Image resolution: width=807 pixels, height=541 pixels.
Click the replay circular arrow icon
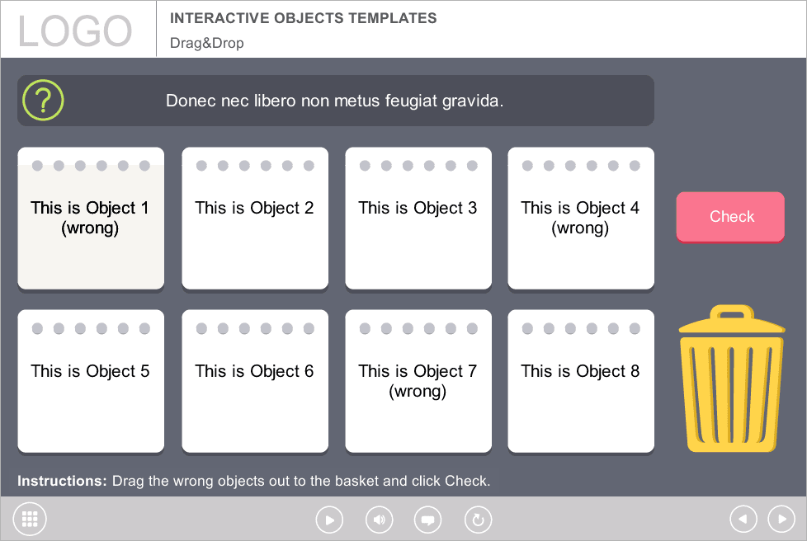[x=478, y=520]
